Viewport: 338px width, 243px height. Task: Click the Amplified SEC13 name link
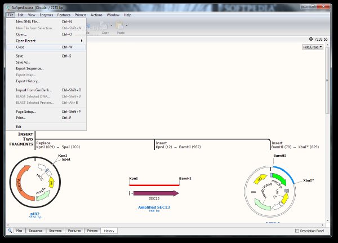click(154, 207)
